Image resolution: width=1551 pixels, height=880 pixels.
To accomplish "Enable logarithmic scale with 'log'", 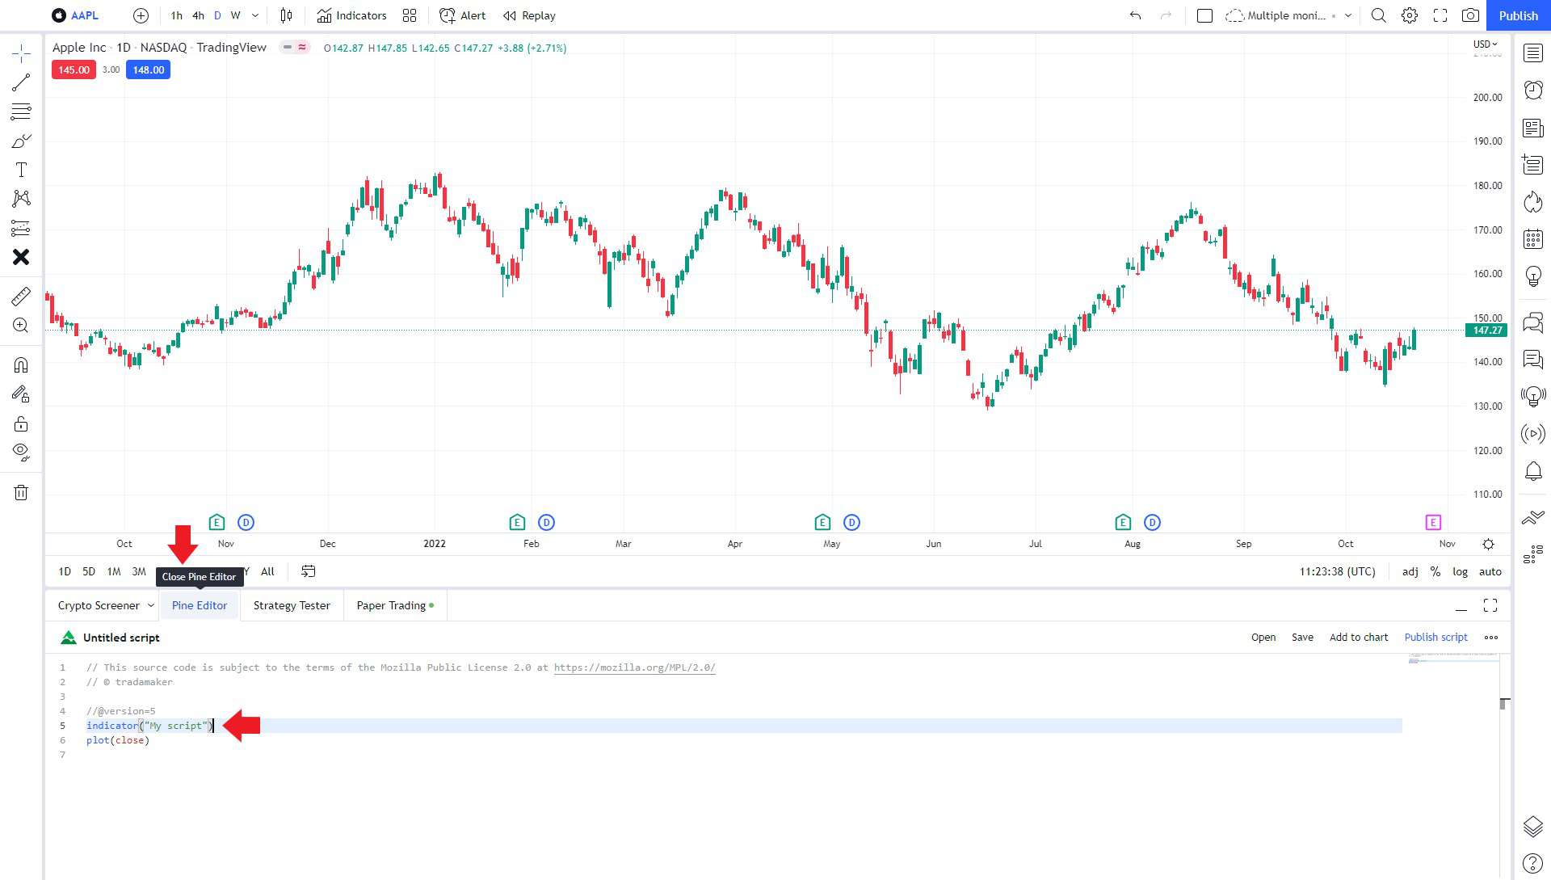I will click(1461, 571).
